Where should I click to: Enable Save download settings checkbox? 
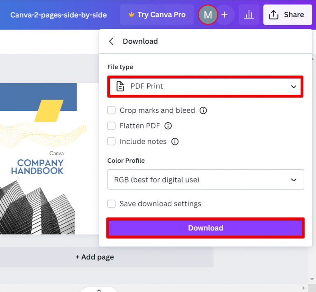112,204
